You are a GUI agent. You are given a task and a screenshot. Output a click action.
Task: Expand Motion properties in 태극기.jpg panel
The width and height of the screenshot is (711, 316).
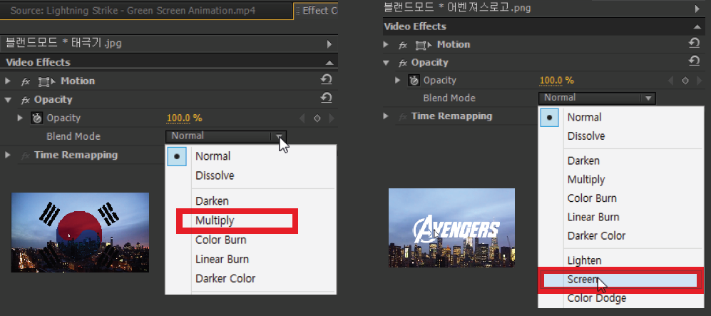[8, 81]
